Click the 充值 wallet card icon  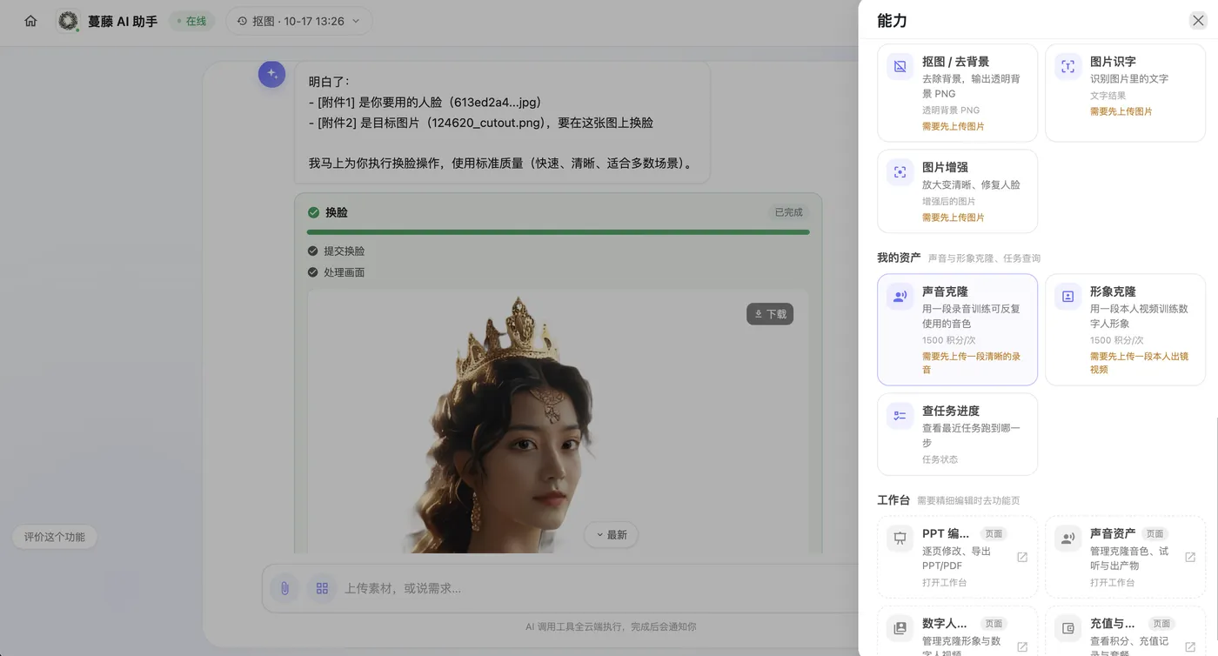click(1068, 628)
